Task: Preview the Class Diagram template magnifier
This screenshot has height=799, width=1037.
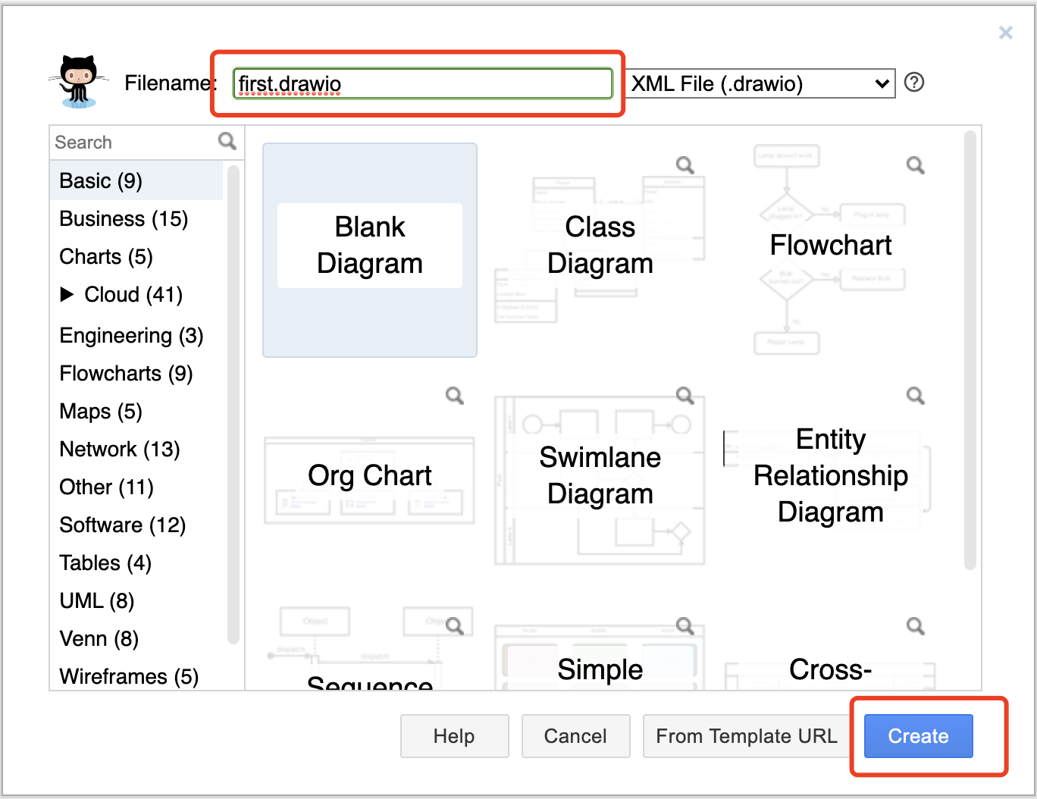Action: coord(685,165)
